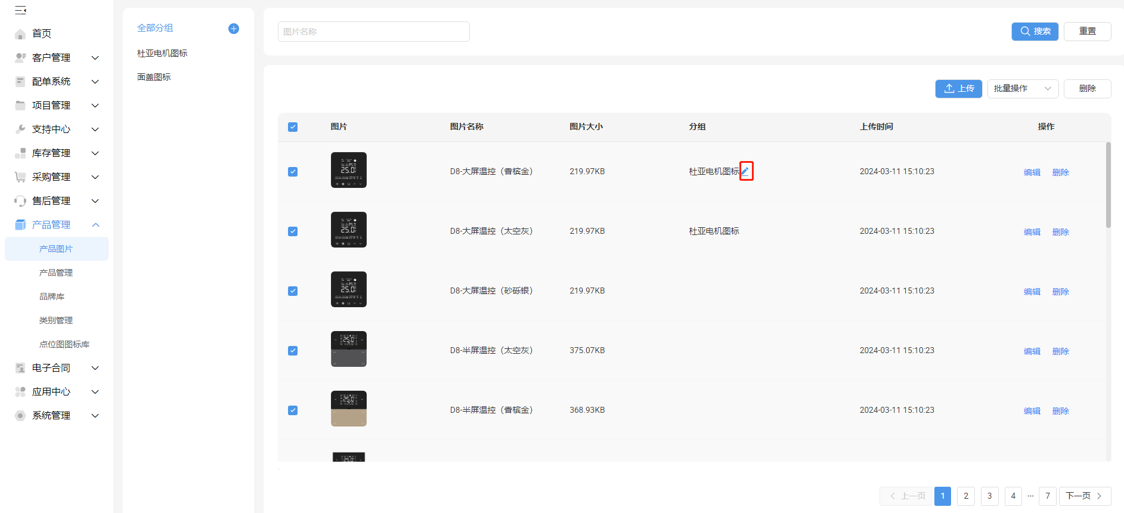Screen dimensions: 1124x513
Task: Focus the 图片名称 search field
Action: pyautogui.click(x=374, y=32)
